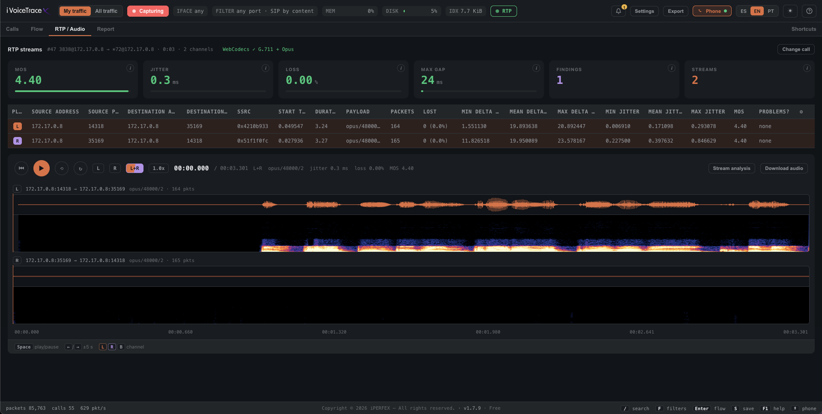Click timeline marker 00:02.641

(642, 332)
